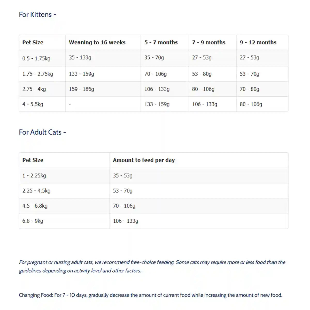Image resolution: width=310 pixels, height=310 pixels.
Task: Click the "For Kittens -" heading
Action: (37, 14)
